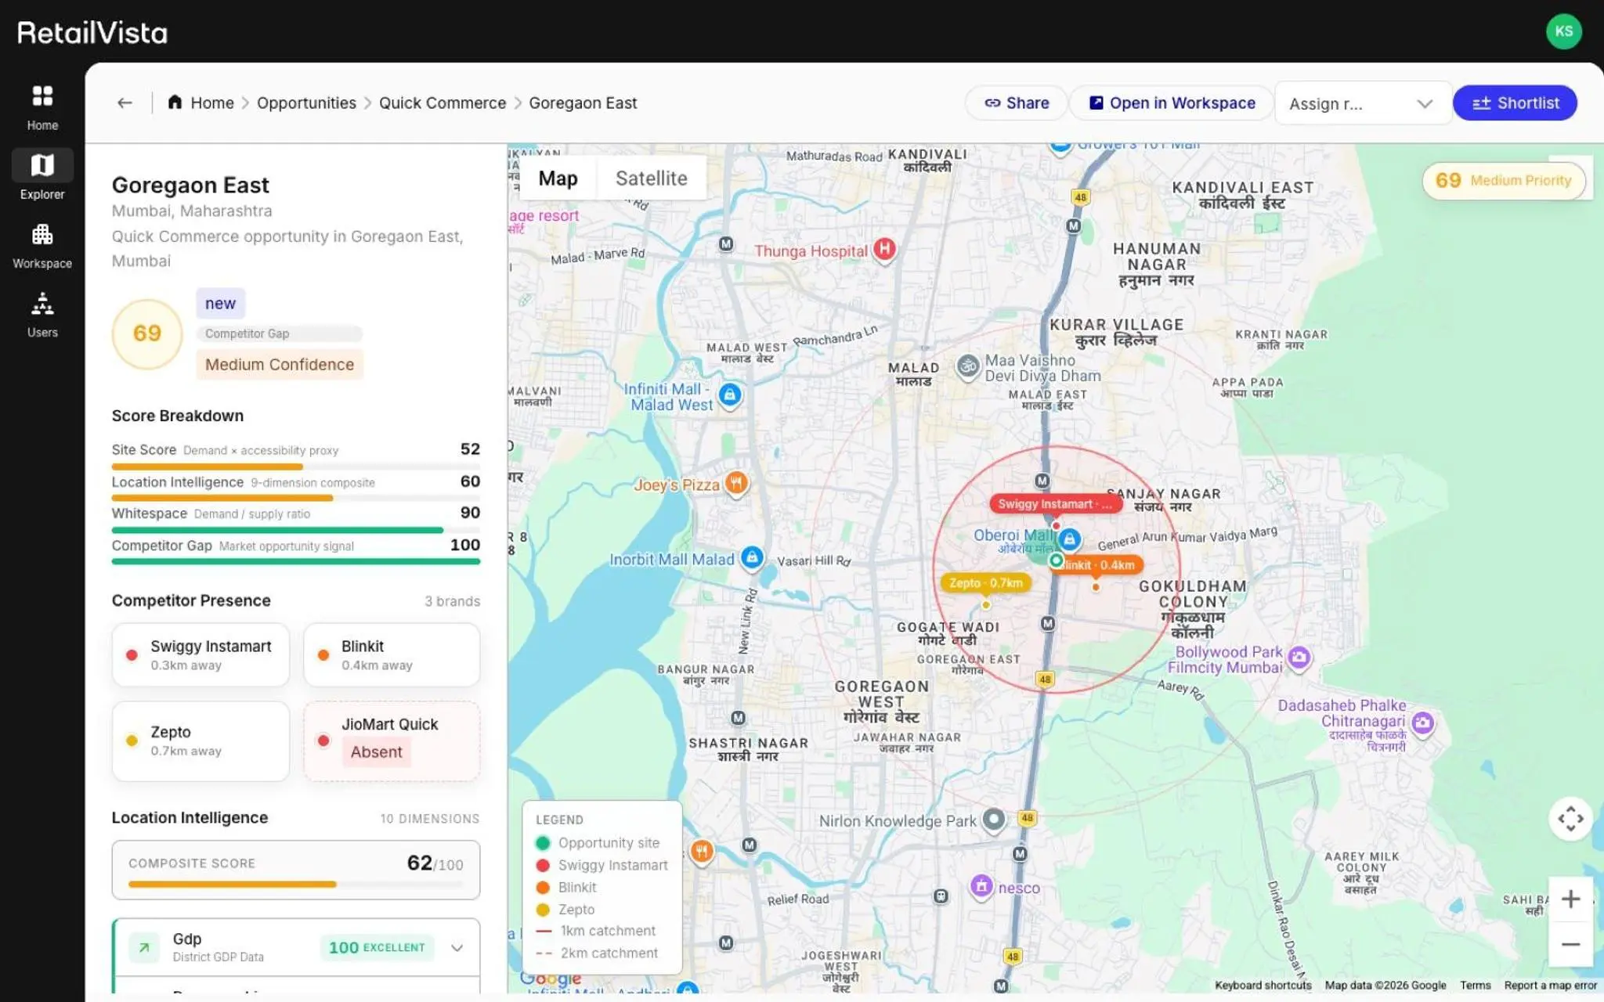The width and height of the screenshot is (1604, 1002).
Task: Click the Medium Confidence tag
Action: coord(280,365)
